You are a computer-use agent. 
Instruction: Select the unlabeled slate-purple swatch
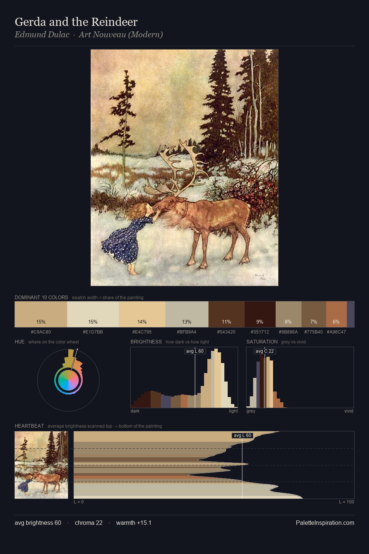tap(351, 314)
